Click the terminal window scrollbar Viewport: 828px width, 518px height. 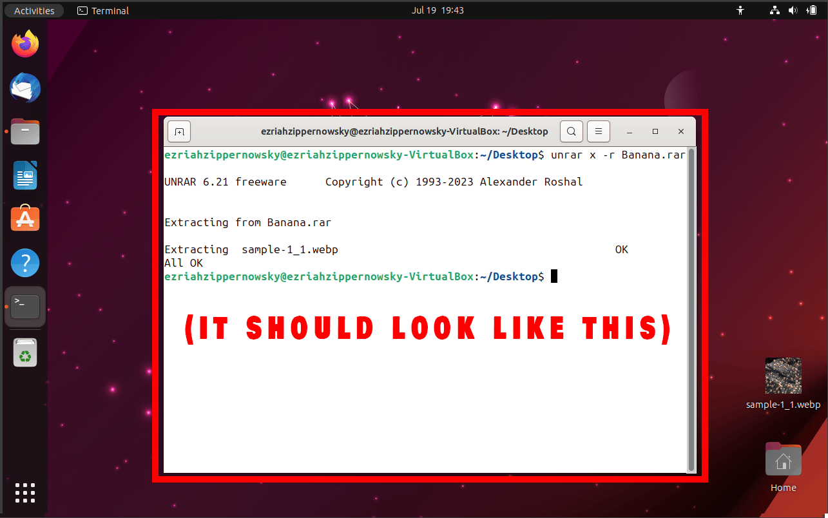(692, 309)
